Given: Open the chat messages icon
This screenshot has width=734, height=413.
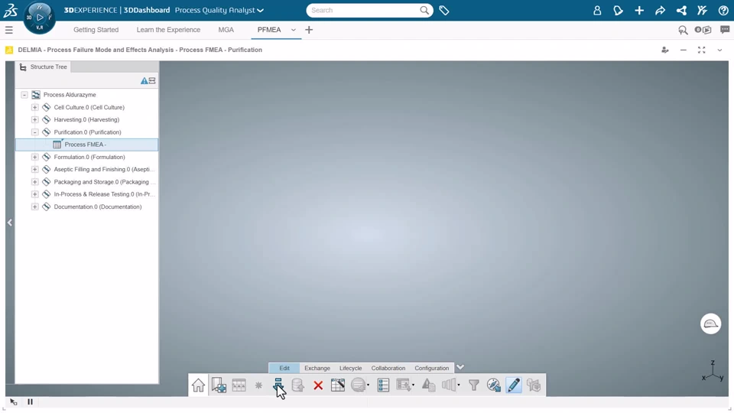Looking at the screenshot, I should (725, 30).
